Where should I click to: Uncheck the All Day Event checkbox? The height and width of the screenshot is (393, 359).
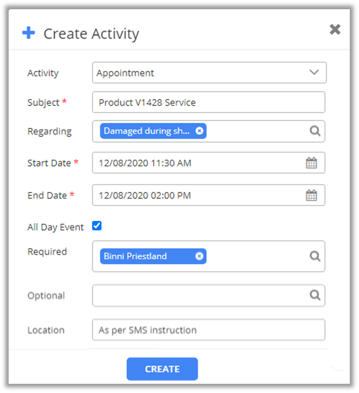point(97,226)
